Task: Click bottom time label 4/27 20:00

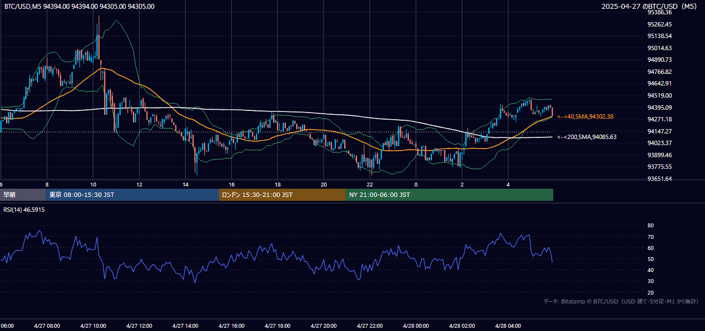Action: click(x=324, y=325)
